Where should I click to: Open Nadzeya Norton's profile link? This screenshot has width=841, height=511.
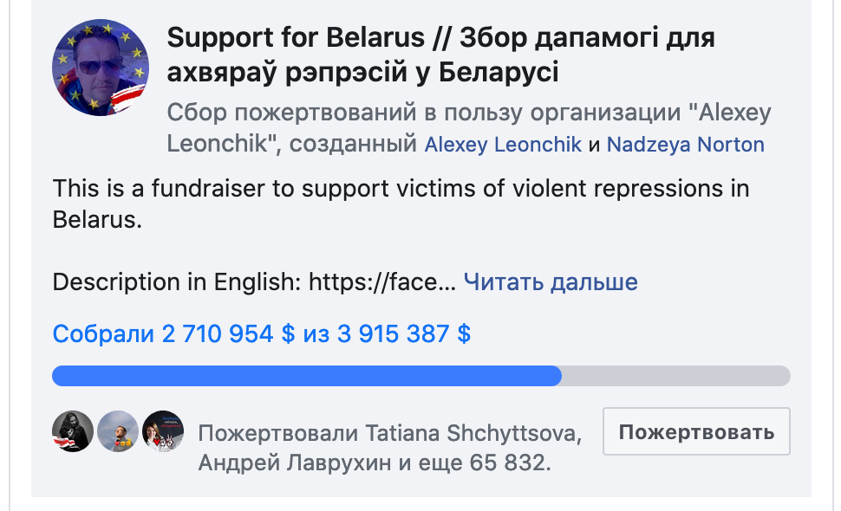[685, 145]
